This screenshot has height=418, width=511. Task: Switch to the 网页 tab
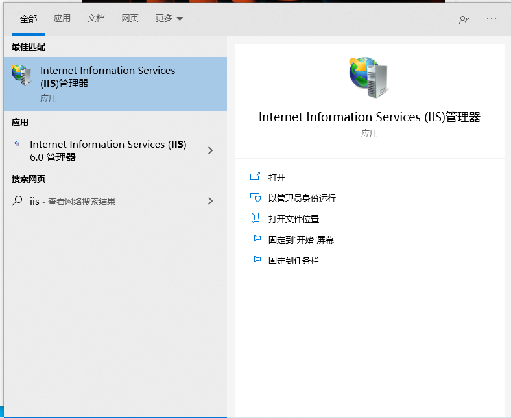(x=130, y=18)
